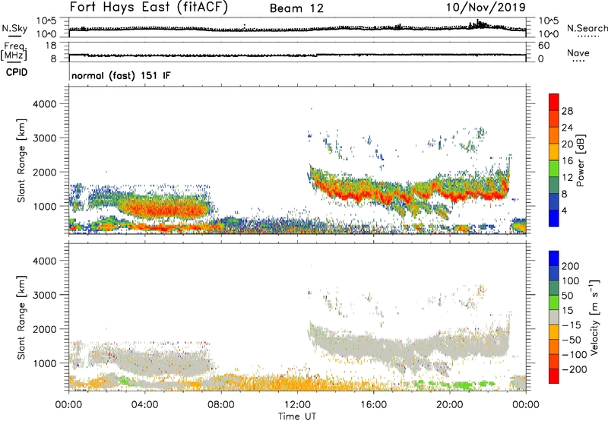Screen dimensions: 608x421
Task: Click the '04:00' time tick label
Action: pyautogui.click(x=144, y=405)
